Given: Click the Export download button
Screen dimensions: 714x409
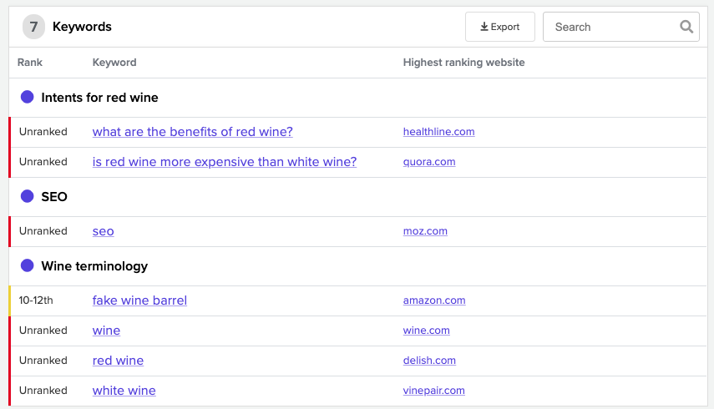Looking at the screenshot, I should (x=500, y=27).
